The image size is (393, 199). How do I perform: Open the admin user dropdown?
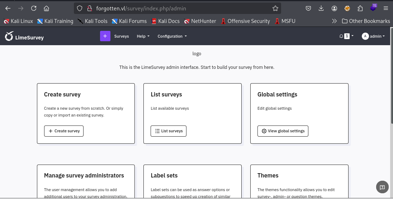point(373,36)
